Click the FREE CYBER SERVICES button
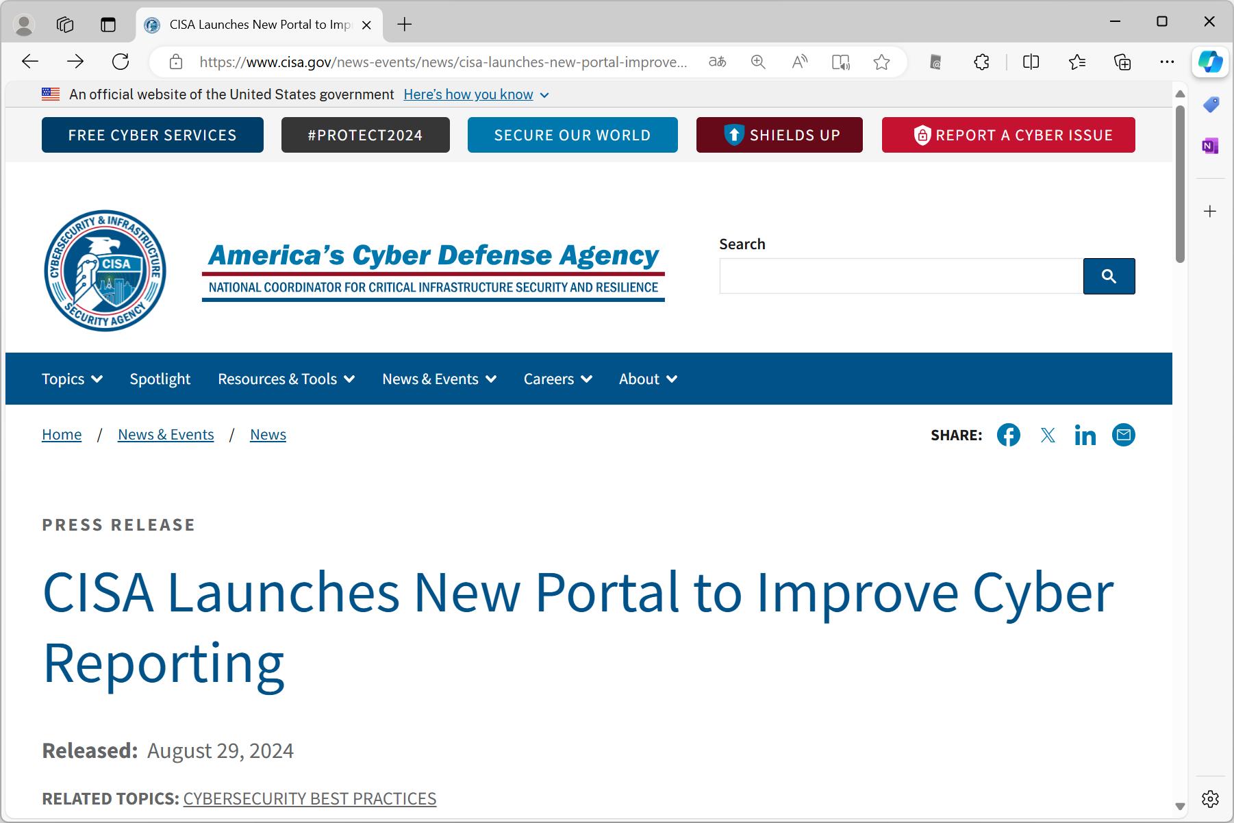 (153, 135)
